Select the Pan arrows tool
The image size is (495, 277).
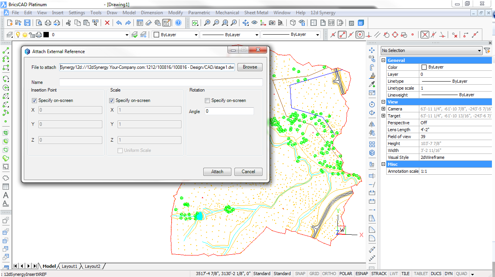tap(245, 23)
